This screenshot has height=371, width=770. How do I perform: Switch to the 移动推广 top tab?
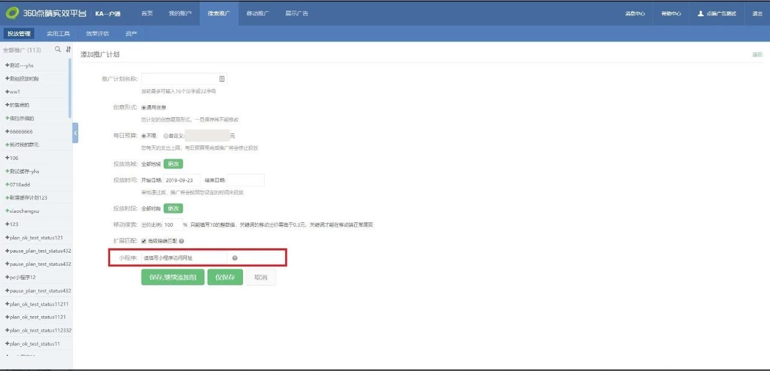click(258, 13)
